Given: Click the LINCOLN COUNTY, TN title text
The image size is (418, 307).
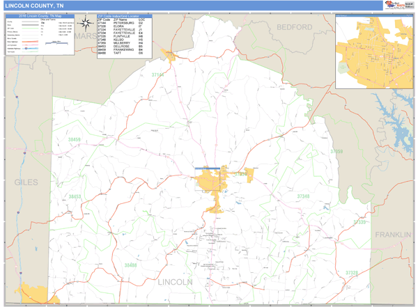Looking at the screenshot, I should point(34,6).
